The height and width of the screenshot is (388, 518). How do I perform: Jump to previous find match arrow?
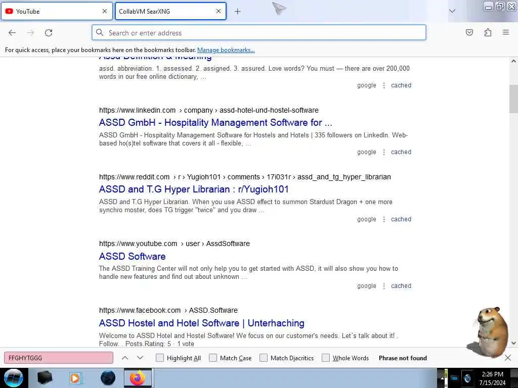(x=125, y=358)
